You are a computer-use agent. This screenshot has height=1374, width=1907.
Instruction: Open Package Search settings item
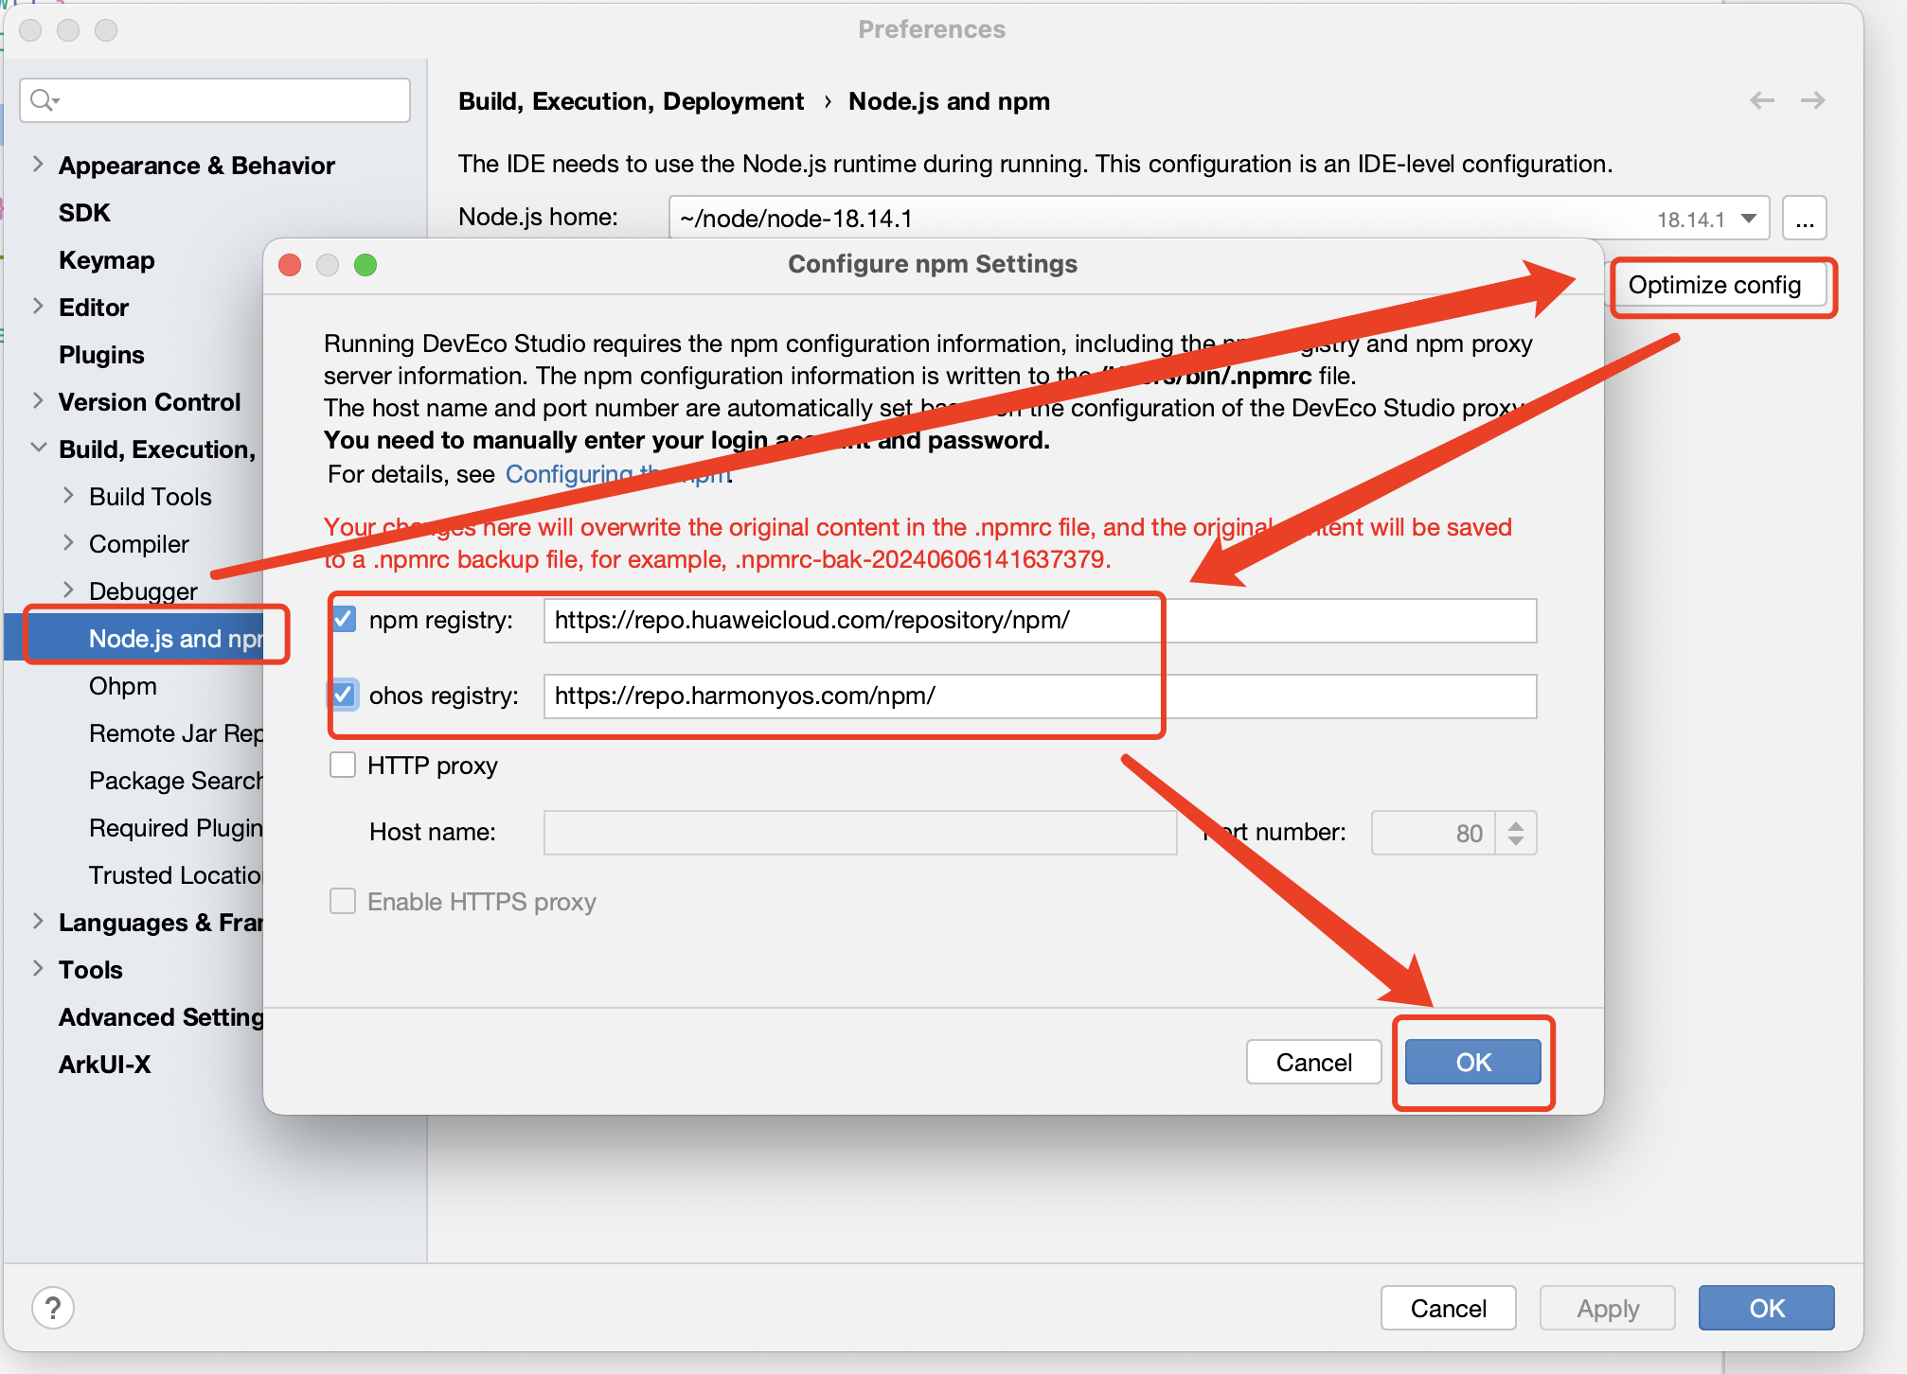(176, 781)
